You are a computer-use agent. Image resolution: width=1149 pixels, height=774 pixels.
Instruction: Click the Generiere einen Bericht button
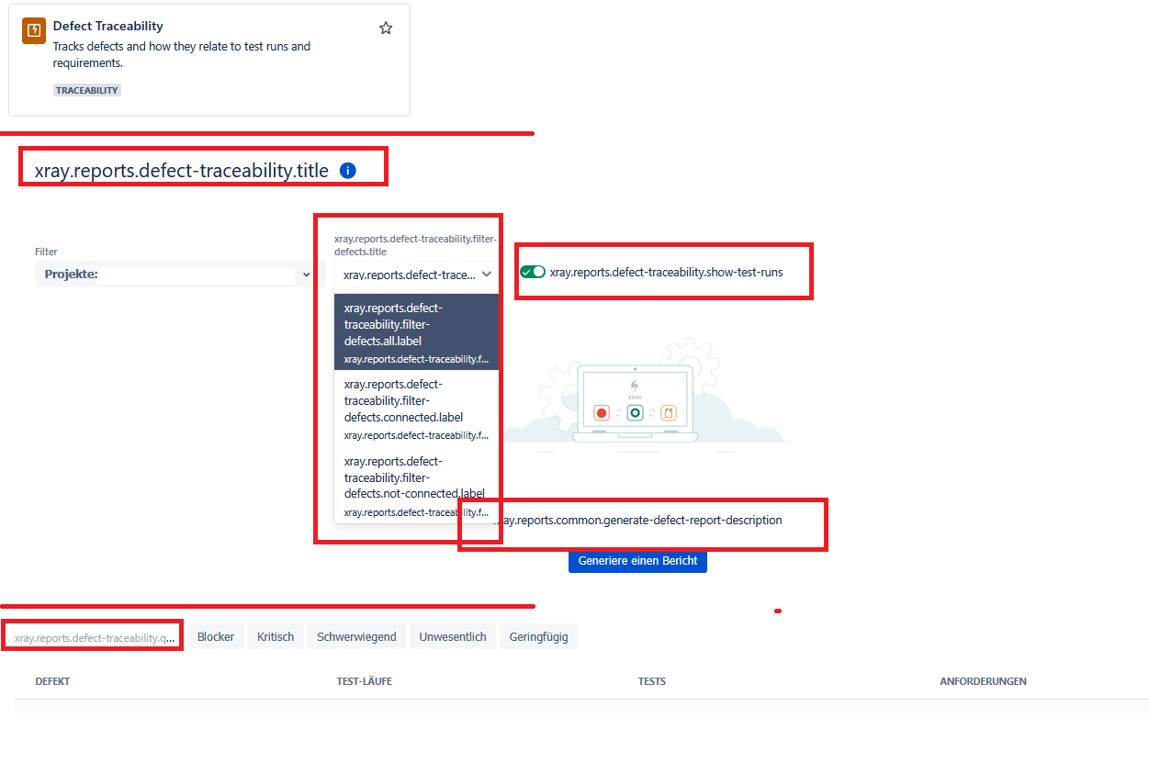pos(637,561)
